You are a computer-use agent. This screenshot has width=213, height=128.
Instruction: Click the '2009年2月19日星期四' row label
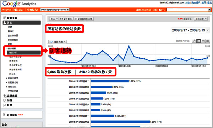coord(79,93)
